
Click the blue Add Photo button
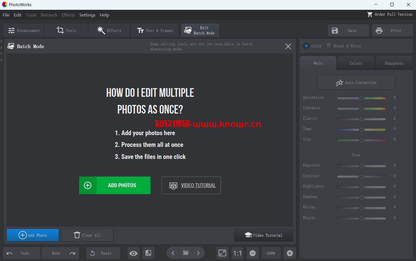point(33,235)
